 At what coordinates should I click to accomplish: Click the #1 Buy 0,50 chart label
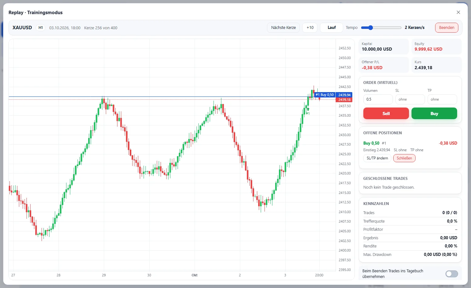pos(325,95)
